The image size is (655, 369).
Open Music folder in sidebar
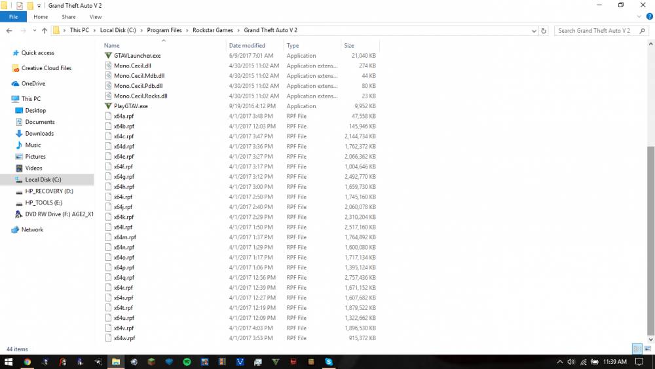click(33, 145)
